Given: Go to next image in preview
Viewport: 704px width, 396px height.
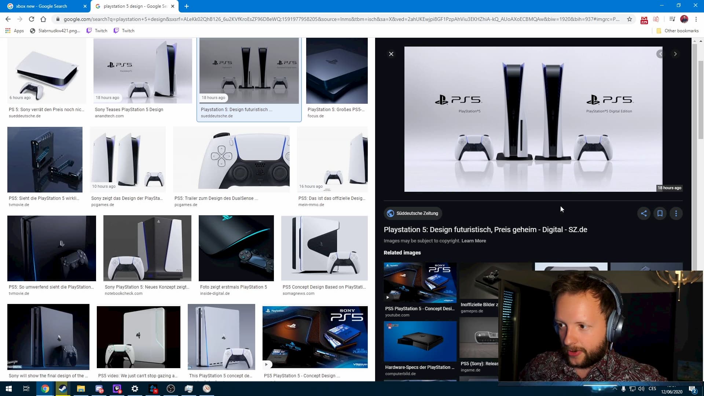Looking at the screenshot, I should click(675, 54).
